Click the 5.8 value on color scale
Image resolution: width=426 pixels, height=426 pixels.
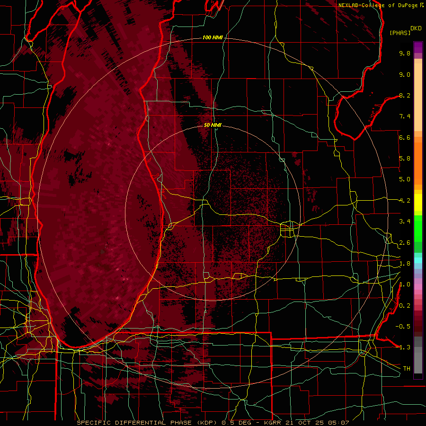[405, 159]
